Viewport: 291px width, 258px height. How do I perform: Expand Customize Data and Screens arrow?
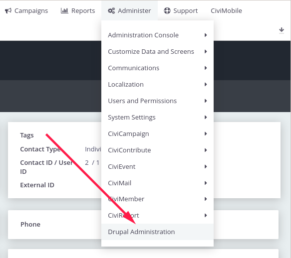point(206,51)
